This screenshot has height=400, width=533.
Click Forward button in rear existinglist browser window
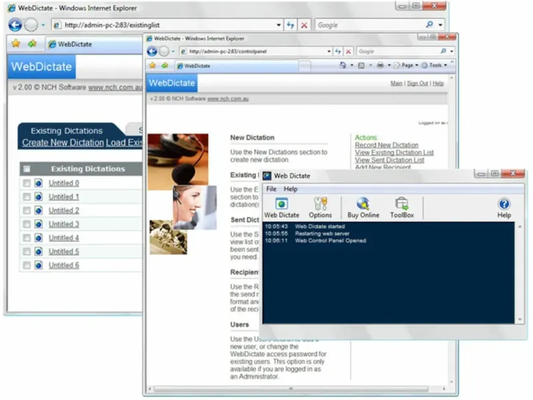tap(31, 25)
